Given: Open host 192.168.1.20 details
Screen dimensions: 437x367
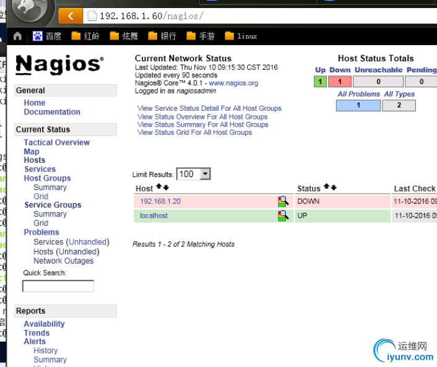Looking at the screenshot, I should pos(160,201).
